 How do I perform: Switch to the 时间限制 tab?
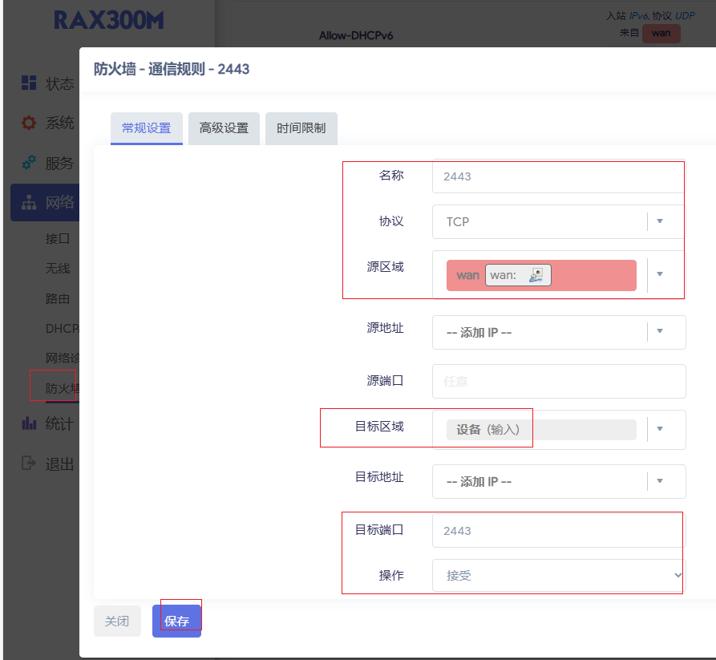point(301,128)
